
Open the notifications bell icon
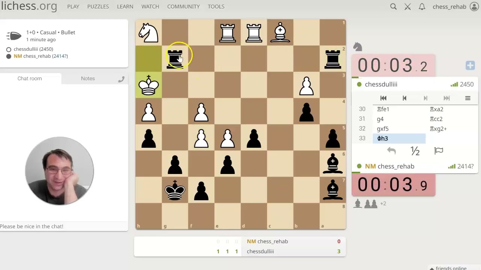point(422,6)
